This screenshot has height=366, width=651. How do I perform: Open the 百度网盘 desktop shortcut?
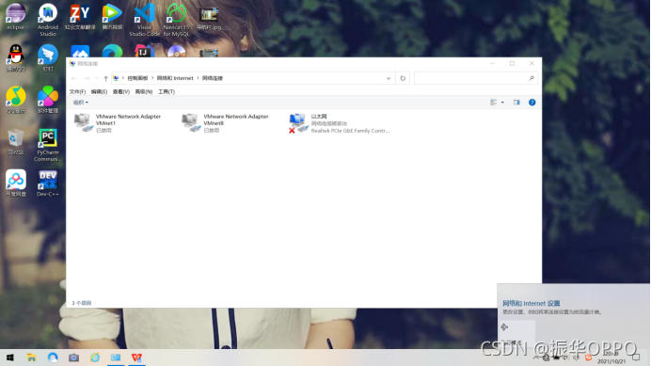tap(16, 183)
